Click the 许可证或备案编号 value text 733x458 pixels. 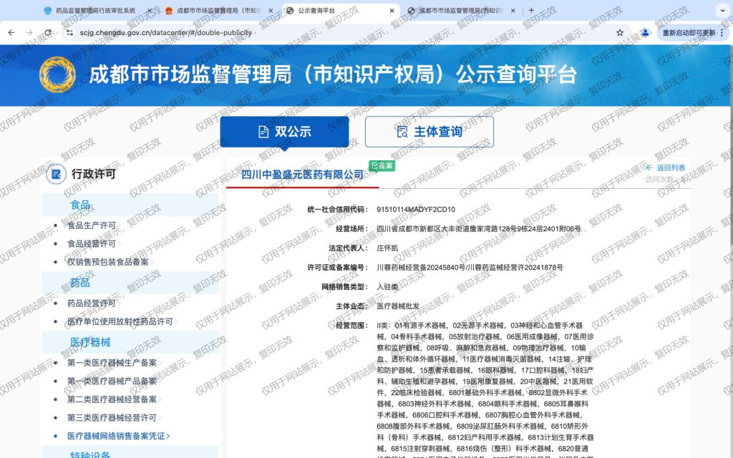470,268
